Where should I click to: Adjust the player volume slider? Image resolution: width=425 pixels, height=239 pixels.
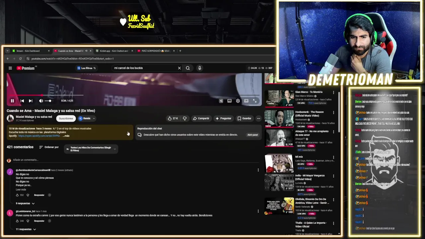(x=48, y=101)
